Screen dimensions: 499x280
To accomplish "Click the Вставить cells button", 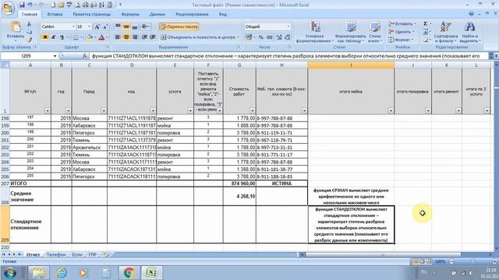I will tap(402, 24).
